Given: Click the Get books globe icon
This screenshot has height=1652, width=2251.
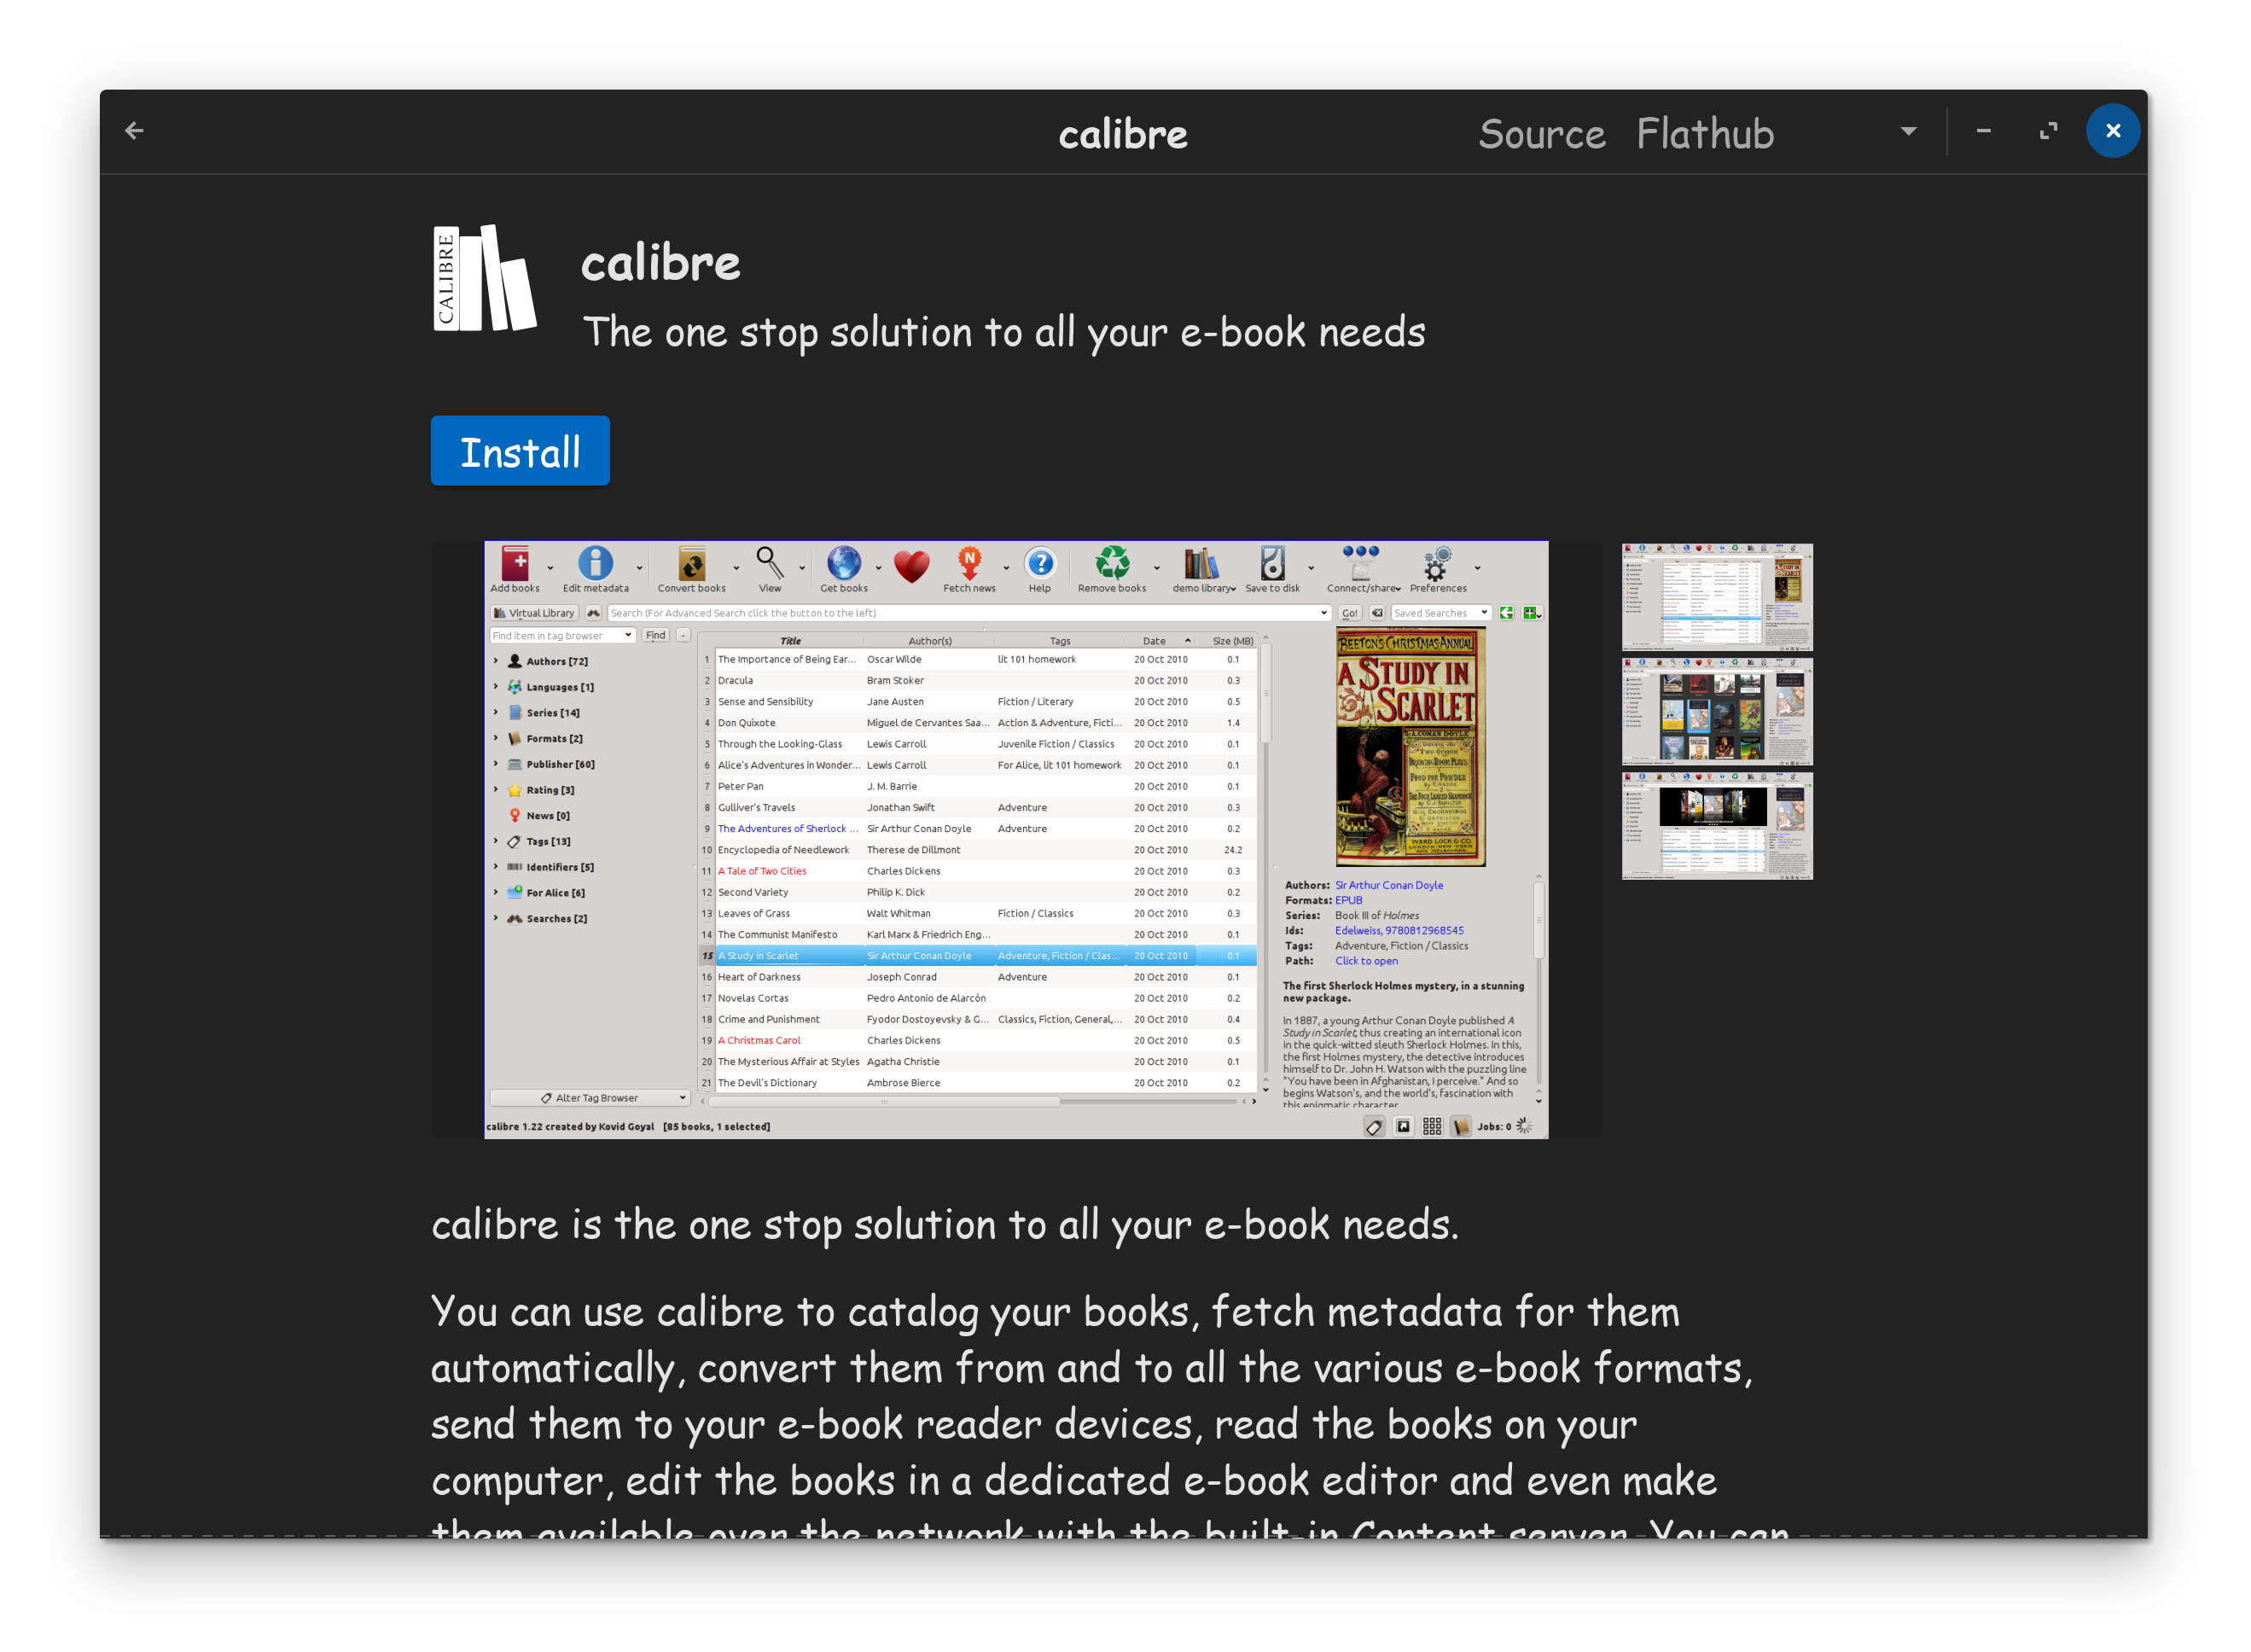Looking at the screenshot, I should 843,565.
